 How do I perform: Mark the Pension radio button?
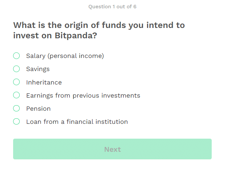pyautogui.click(x=17, y=108)
